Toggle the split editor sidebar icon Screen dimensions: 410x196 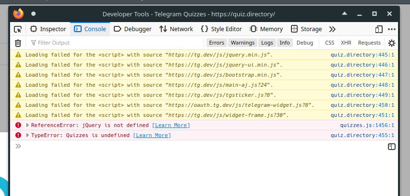[x=392, y=147]
